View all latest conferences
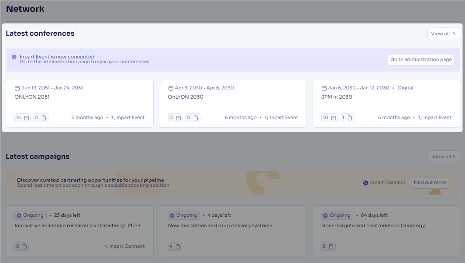 [x=444, y=34]
